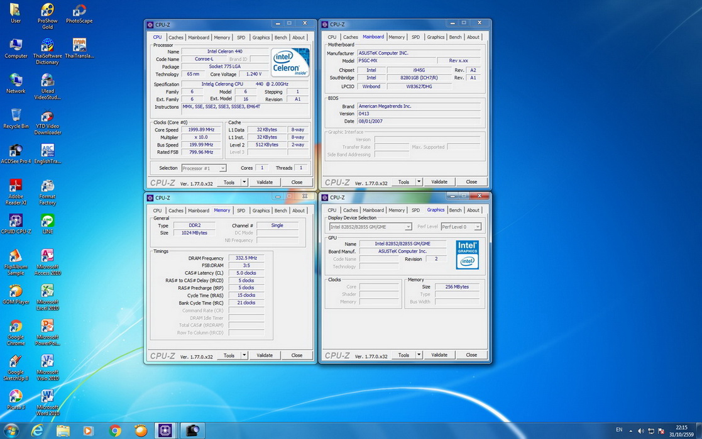
Task: Click the volume icon in the system tray
Action: [640, 431]
